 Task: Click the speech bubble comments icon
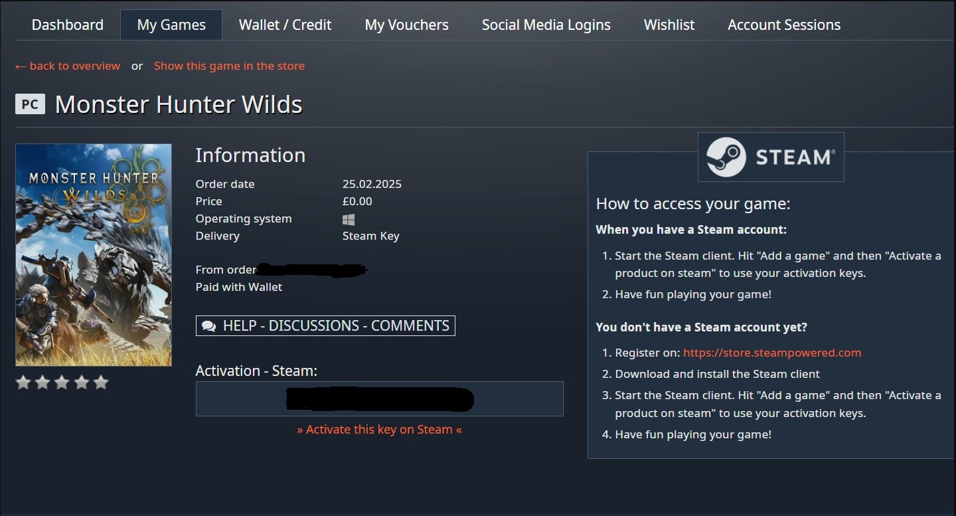click(x=208, y=326)
